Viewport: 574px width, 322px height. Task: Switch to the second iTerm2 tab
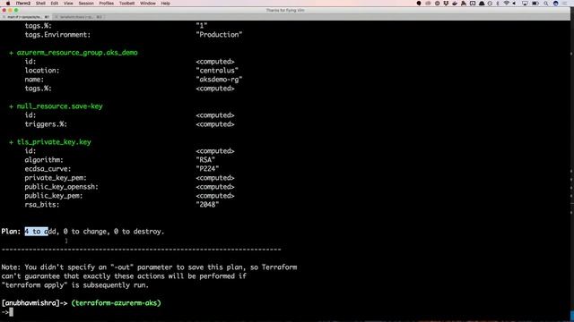pos(78,17)
